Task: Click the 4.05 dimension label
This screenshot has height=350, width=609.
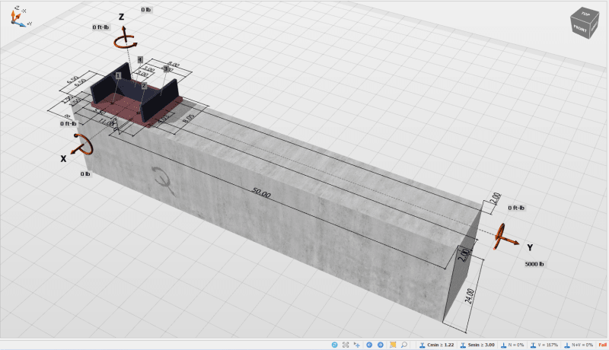Action: (x=163, y=118)
